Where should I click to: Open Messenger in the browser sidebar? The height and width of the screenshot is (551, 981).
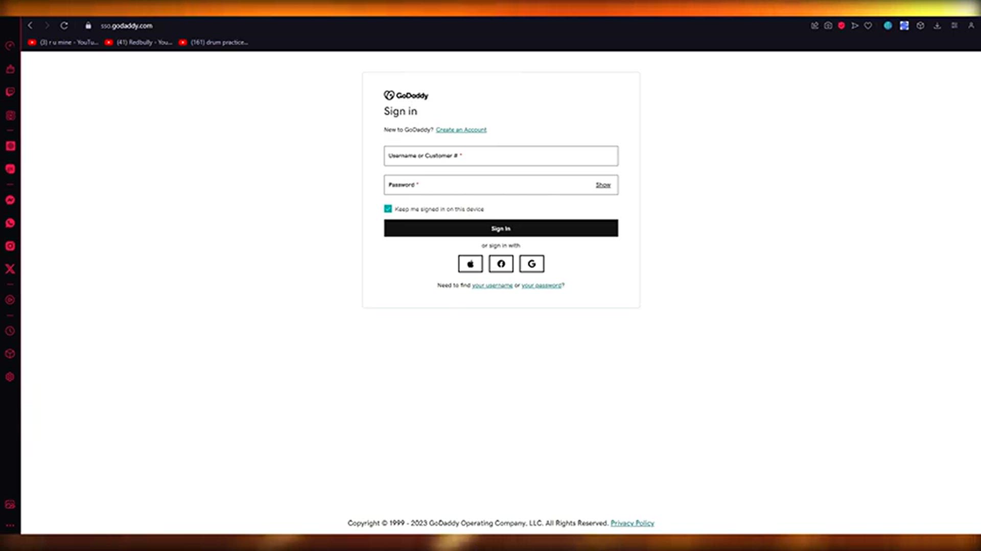[10, 200]
